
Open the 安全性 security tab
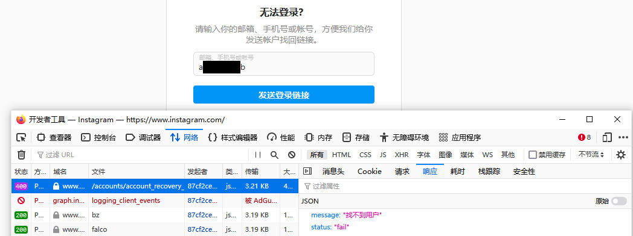coord(524,172)
